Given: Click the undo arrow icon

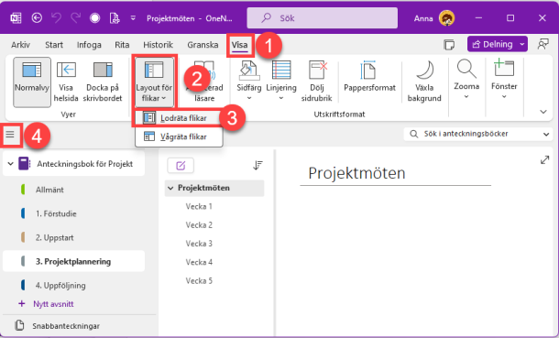Looking at the screenshot, I should 56,17.
